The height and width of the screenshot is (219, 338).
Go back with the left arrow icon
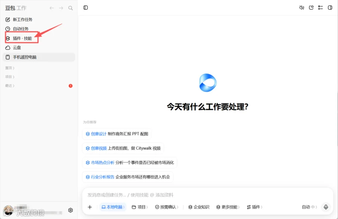coord(51,8)
